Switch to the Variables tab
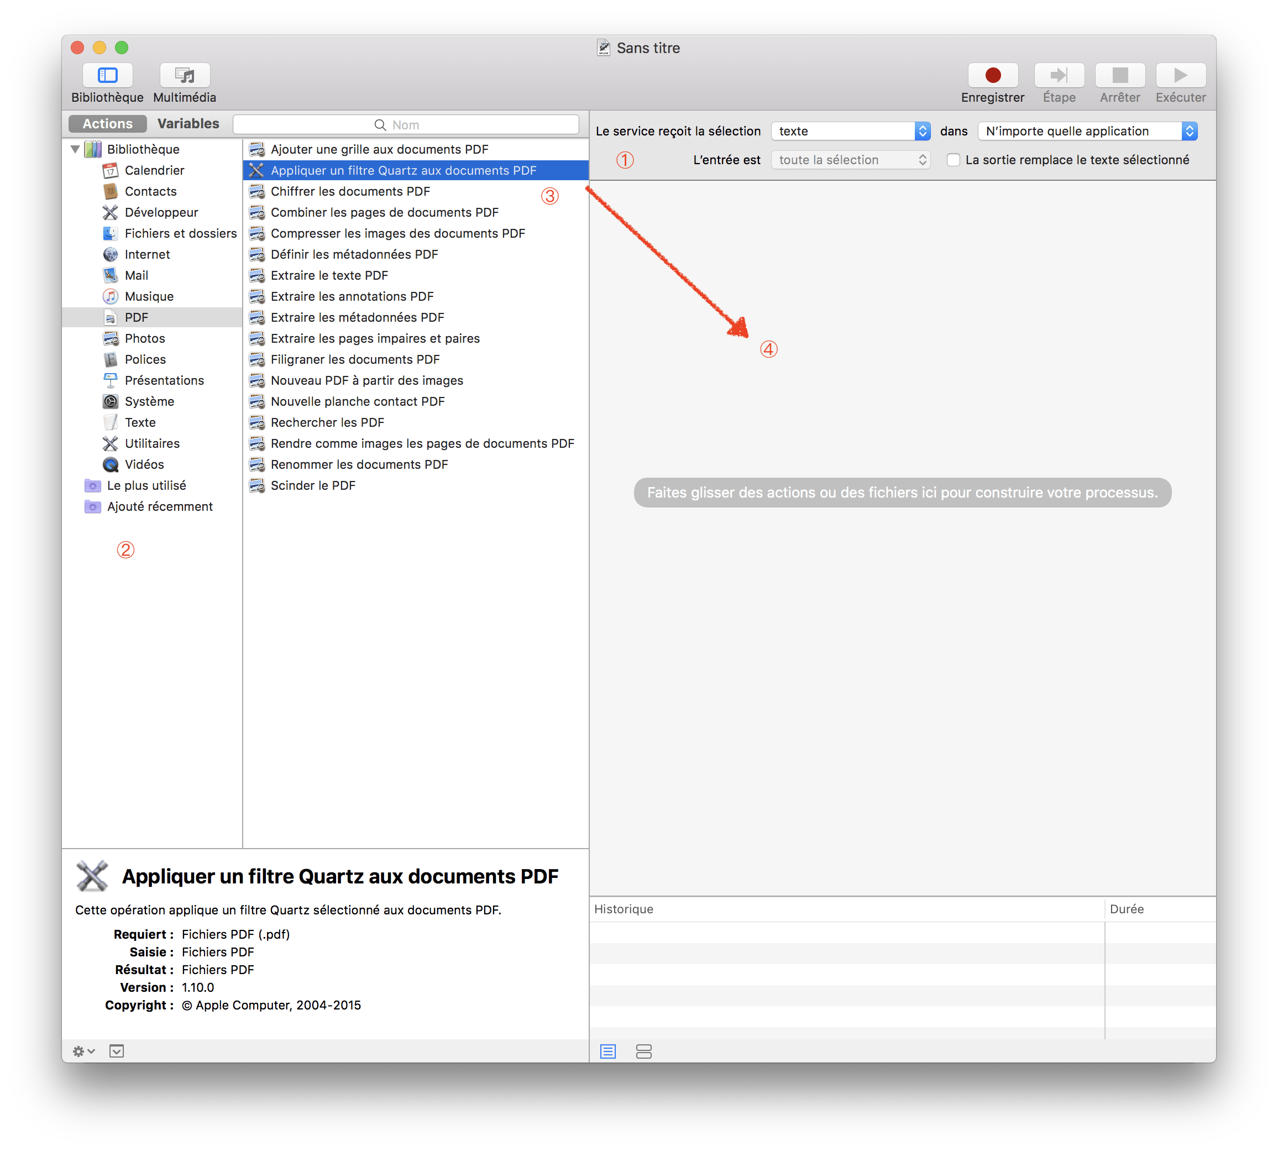1278x1151 pixels. pos(188,123)
